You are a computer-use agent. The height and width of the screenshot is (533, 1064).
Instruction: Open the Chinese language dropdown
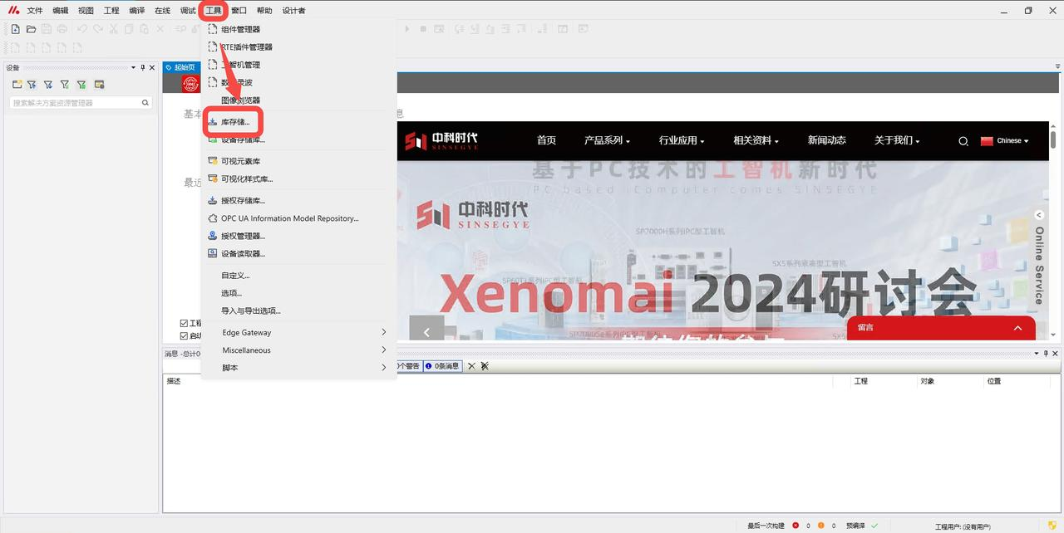pyautogui.click(x=1004, y=141)
